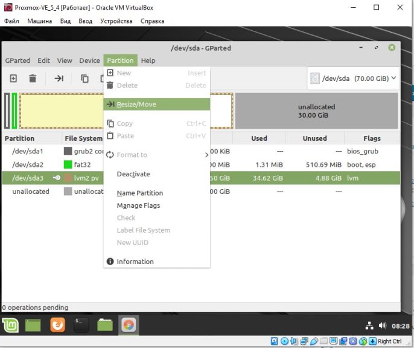The width and height of the screenshot is (414, 348).
Task: Click the green fat32 color swatch
Action: tap(68, 164)
